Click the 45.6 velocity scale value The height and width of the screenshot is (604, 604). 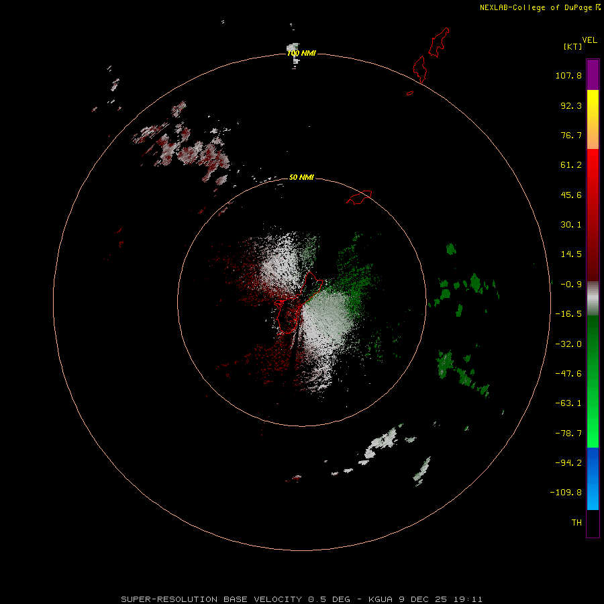[x=571, y=195]
